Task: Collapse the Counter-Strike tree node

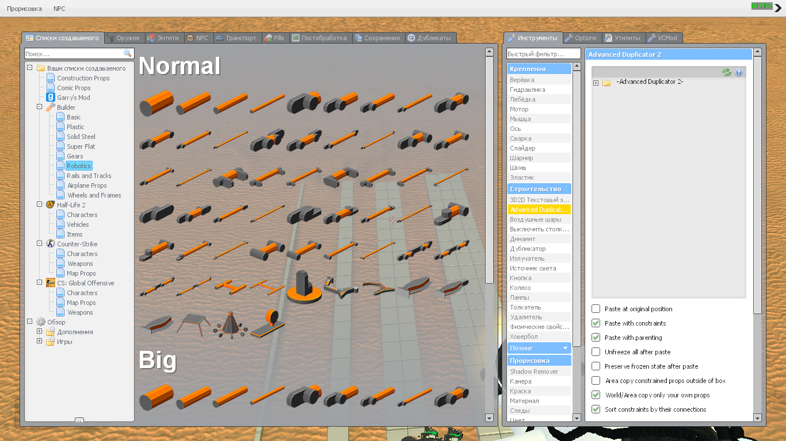Action: point(40,244)
